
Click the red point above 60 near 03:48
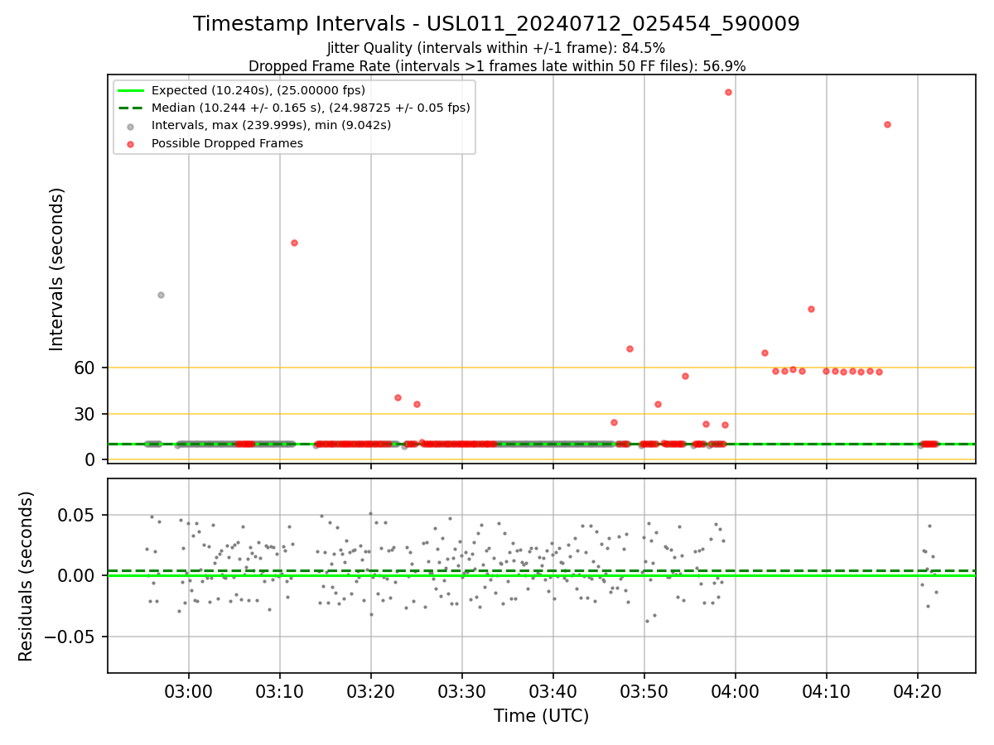click(630, 348)
